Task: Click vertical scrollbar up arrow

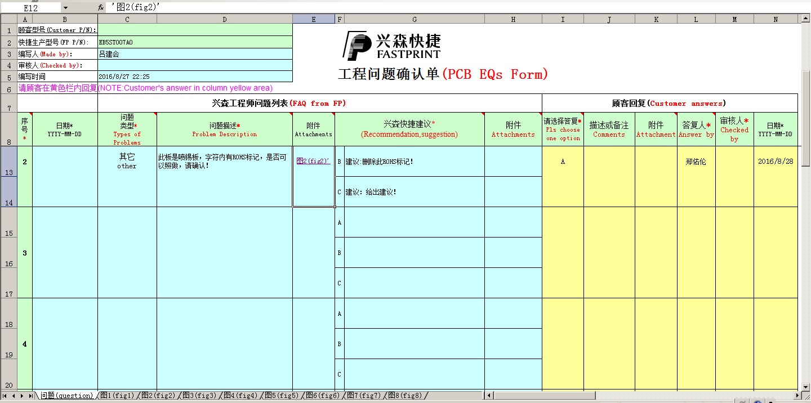Action: coord(805,19)
